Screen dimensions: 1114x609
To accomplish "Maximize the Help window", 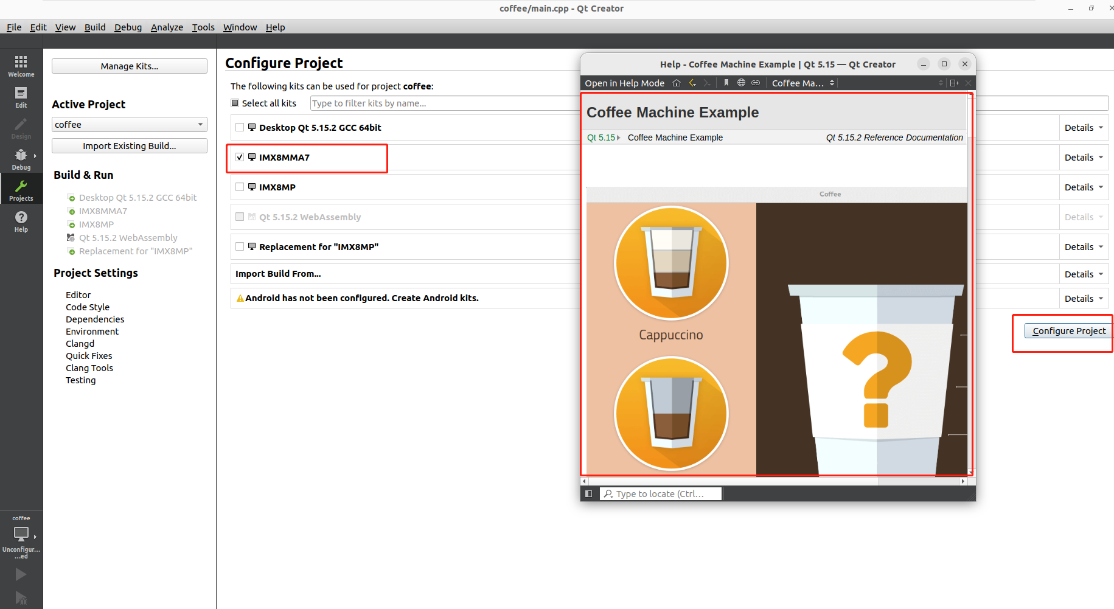I will coord(944,64).
